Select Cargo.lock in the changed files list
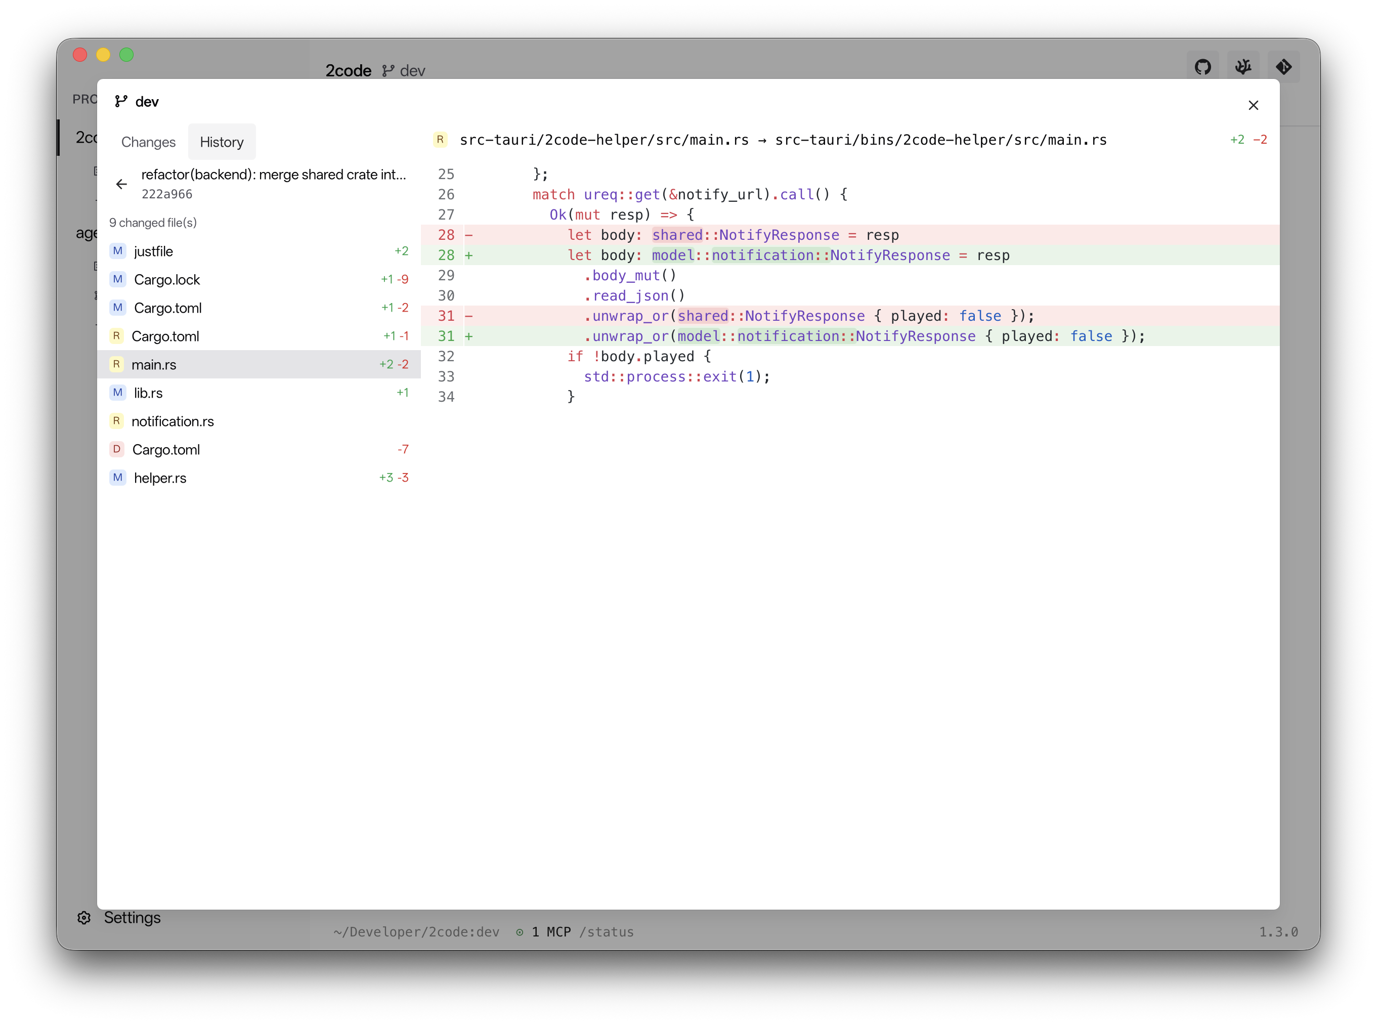The image size is (1377, 1025). tap(167, 279)
